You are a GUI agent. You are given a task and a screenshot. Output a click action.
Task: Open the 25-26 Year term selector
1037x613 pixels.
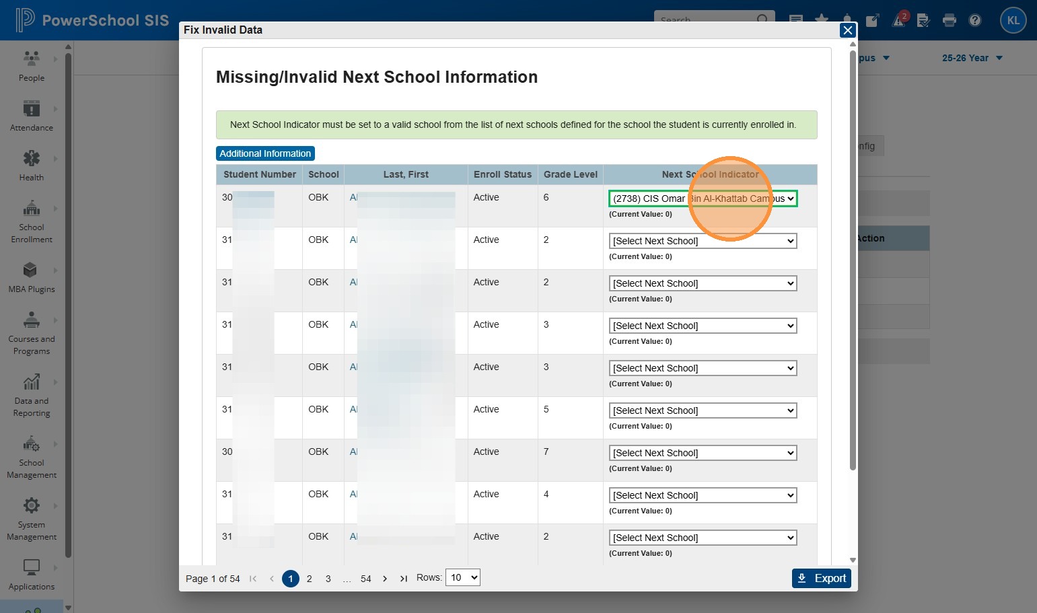point(972,58)
